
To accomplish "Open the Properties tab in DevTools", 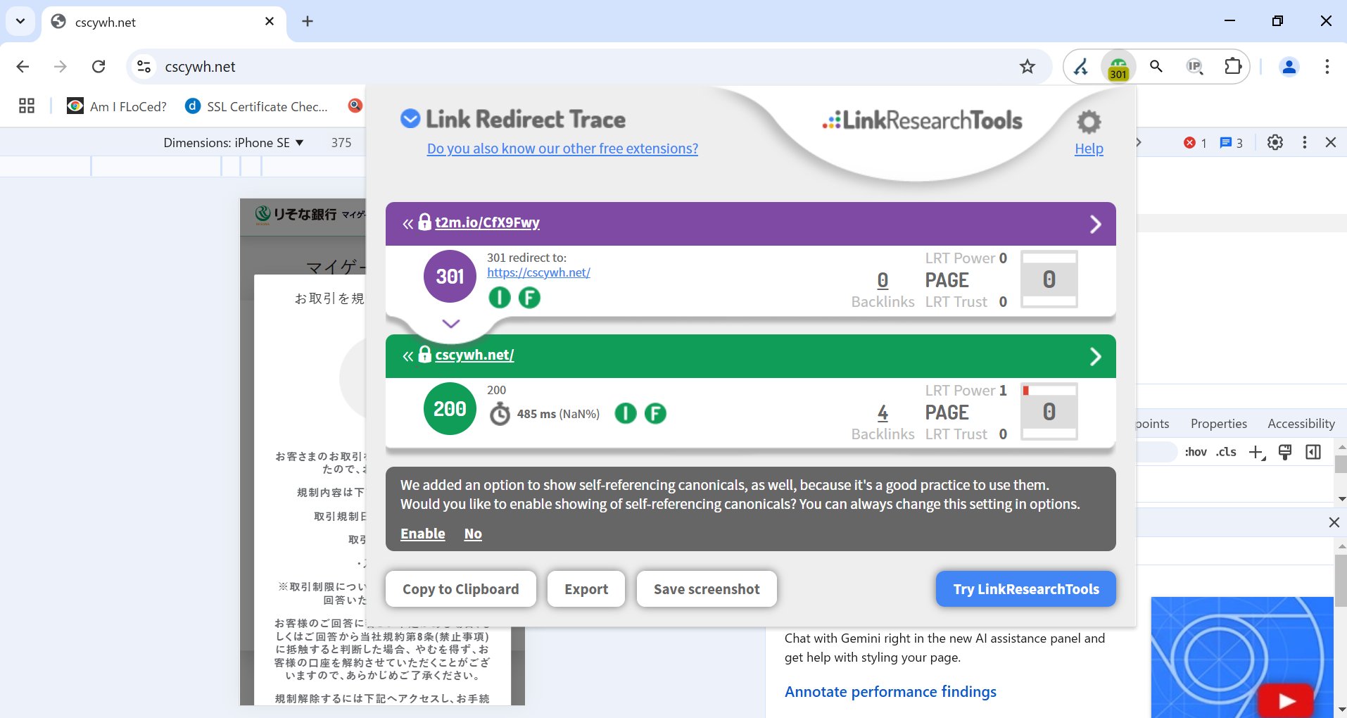I will tap(1218, 424).
